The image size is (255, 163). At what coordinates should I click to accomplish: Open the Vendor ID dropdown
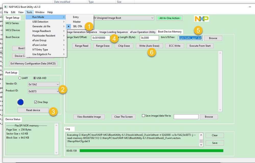[x=44, y=84]
